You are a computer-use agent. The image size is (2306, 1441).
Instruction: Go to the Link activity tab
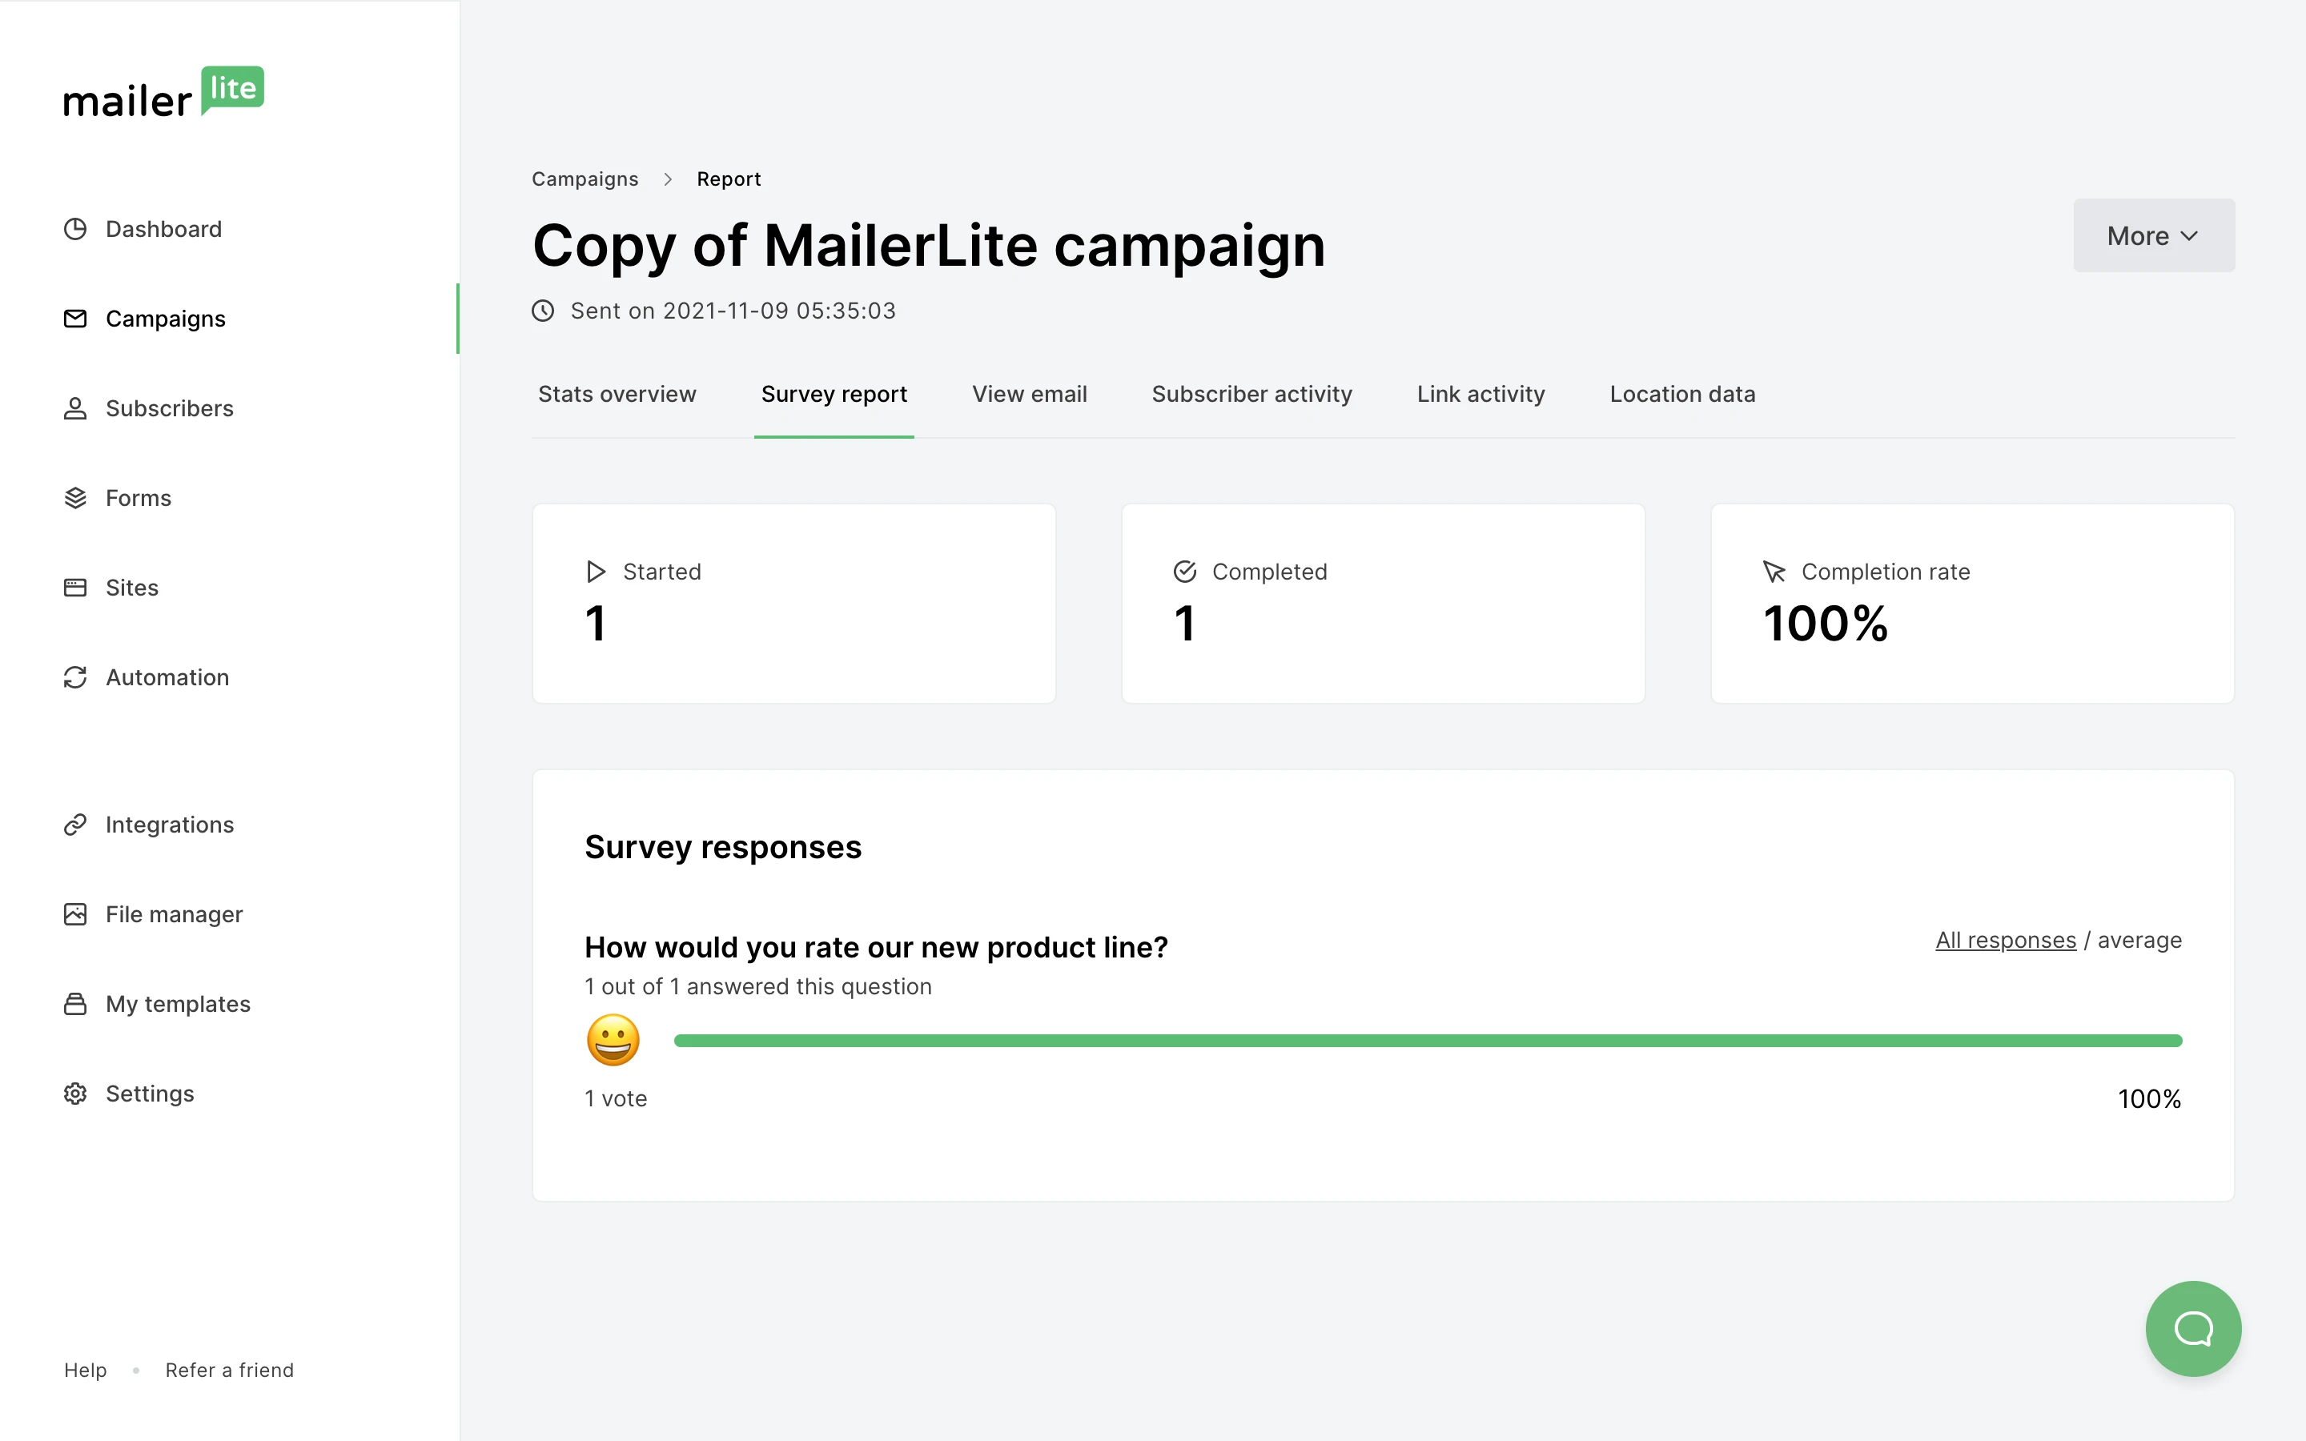pos(1480,394)
